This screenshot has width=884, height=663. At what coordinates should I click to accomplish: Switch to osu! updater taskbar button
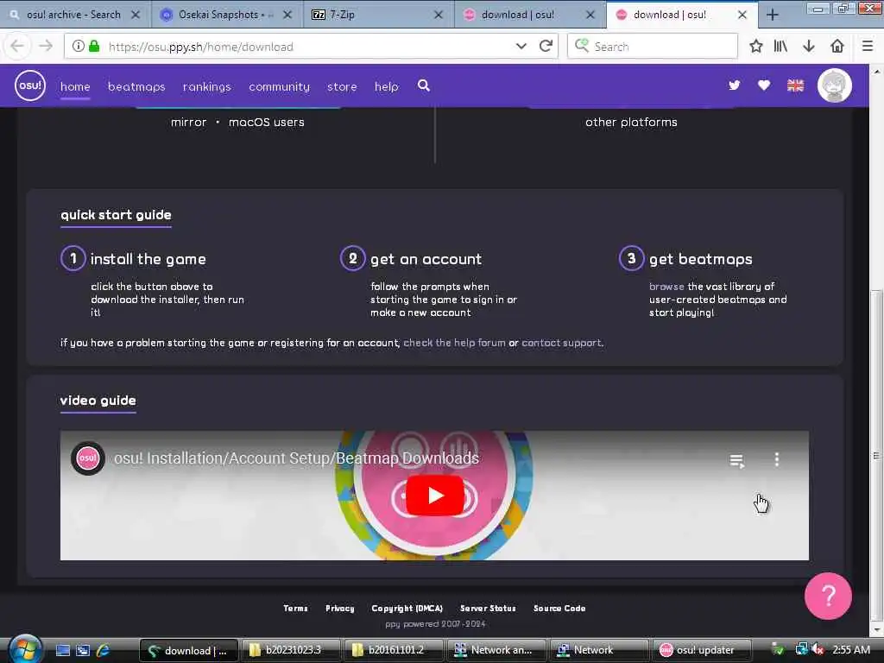coord(701,650)
